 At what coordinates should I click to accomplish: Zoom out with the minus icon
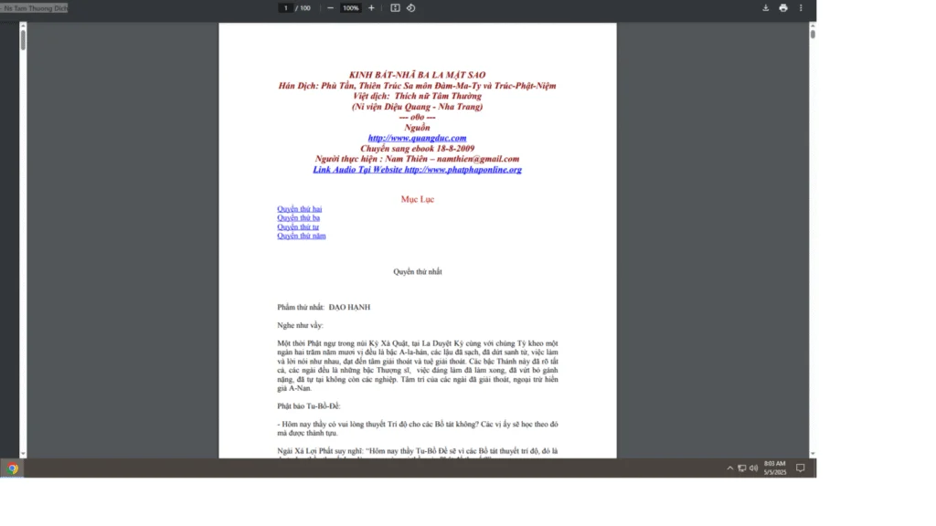point(330,7)
